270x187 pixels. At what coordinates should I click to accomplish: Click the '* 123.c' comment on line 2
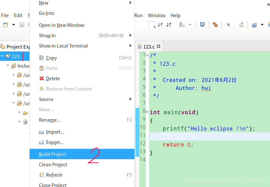coord(164,64)
